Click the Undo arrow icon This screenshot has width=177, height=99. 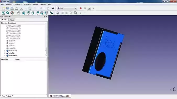pyautogui.click(x=35, y=8)
